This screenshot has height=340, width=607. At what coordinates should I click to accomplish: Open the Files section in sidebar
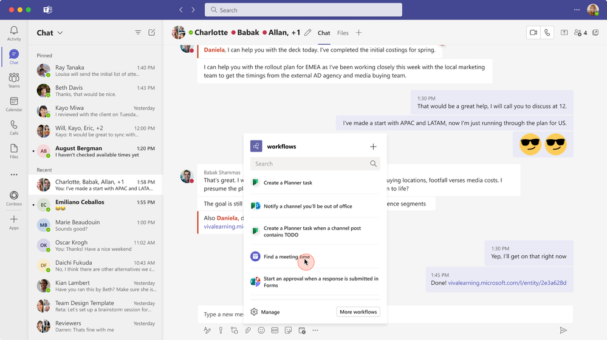(x=14, y=151)
